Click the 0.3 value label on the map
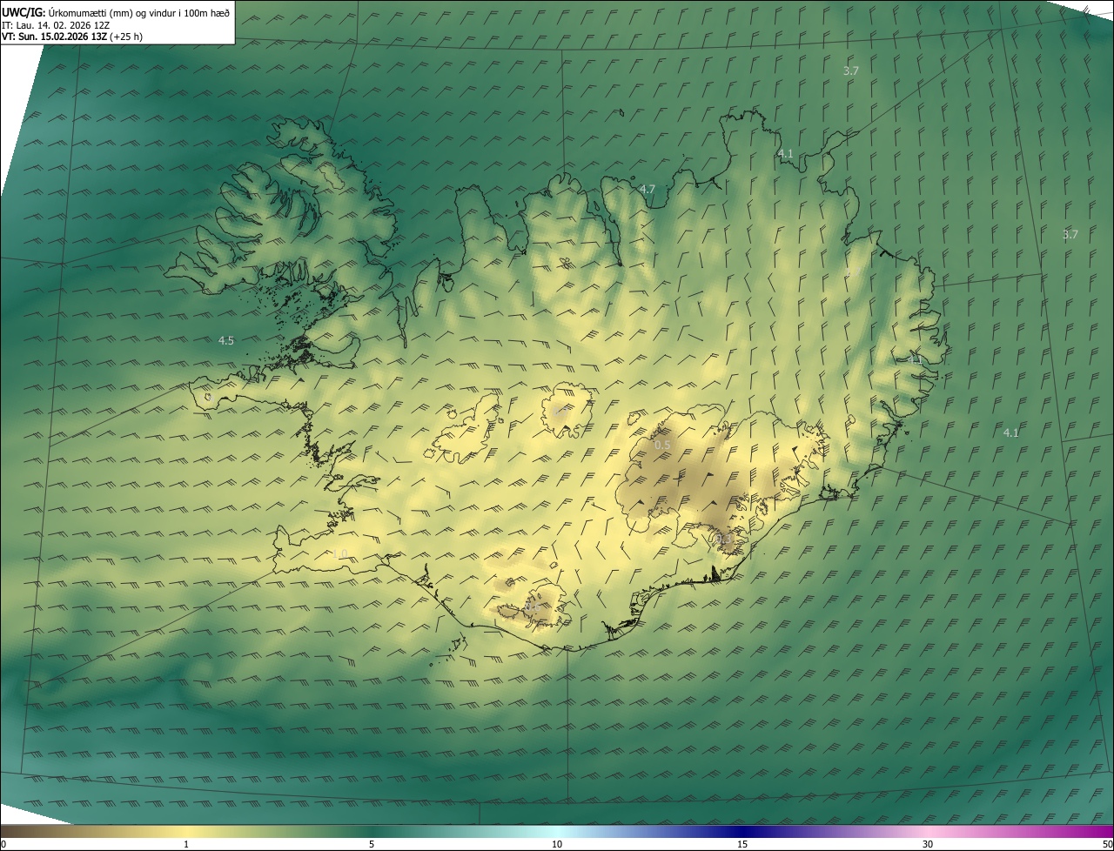This screenshot has width=1114, height=851. coord(723,540)
